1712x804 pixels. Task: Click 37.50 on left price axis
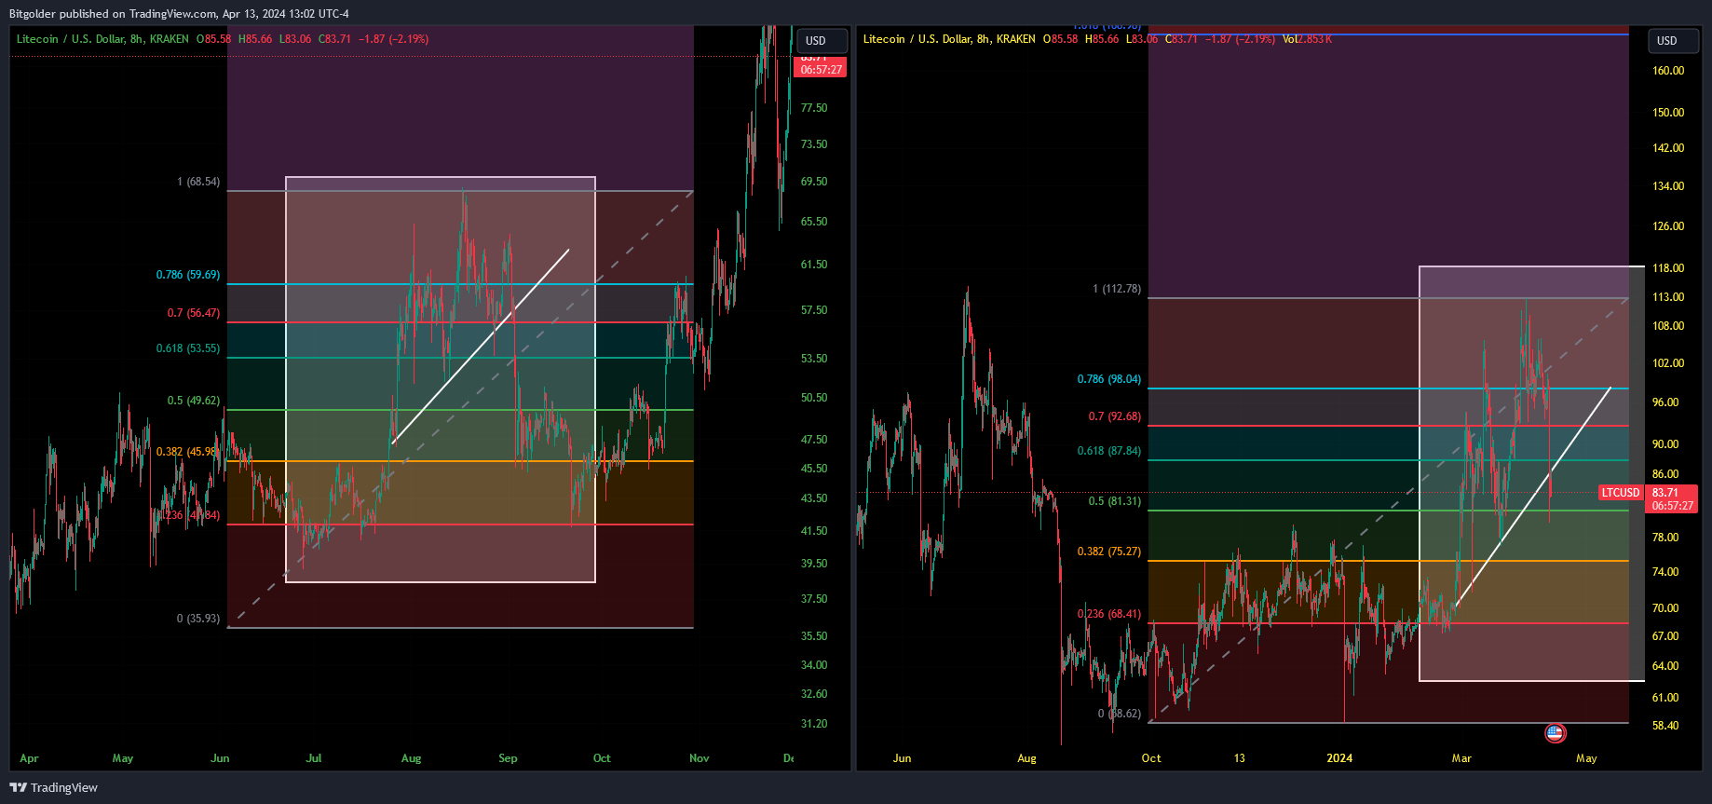click(814, 599)
